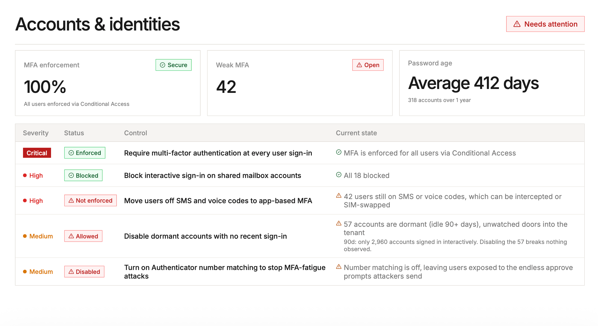The height and width of the screenshot is (326, 598).
Task: Click the Status column header
Action: [74, 133]
